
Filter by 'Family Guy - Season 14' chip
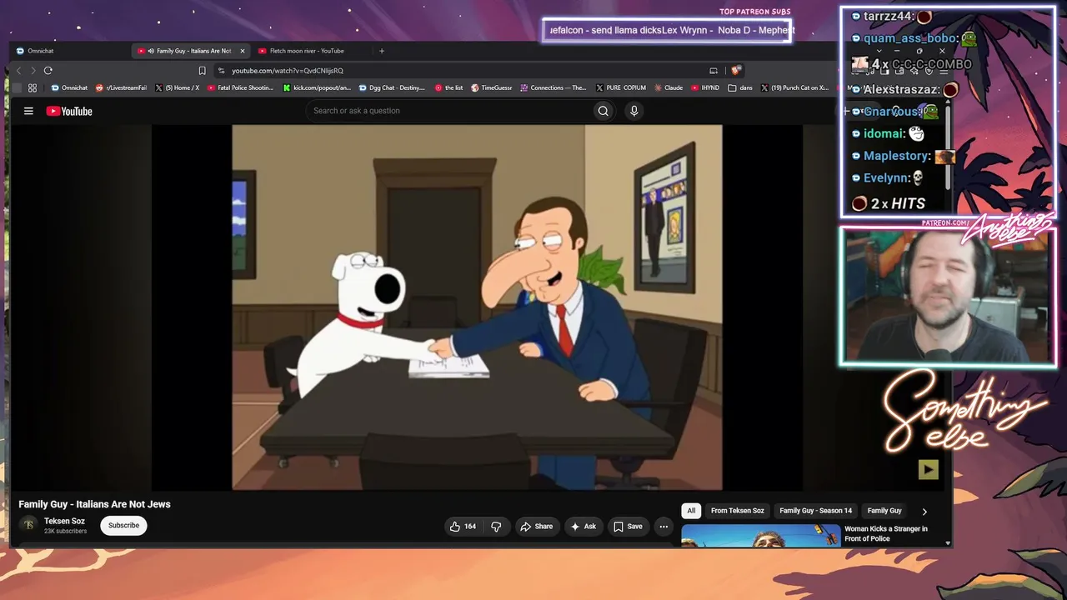pyautogui.click(x=816, y=511)
